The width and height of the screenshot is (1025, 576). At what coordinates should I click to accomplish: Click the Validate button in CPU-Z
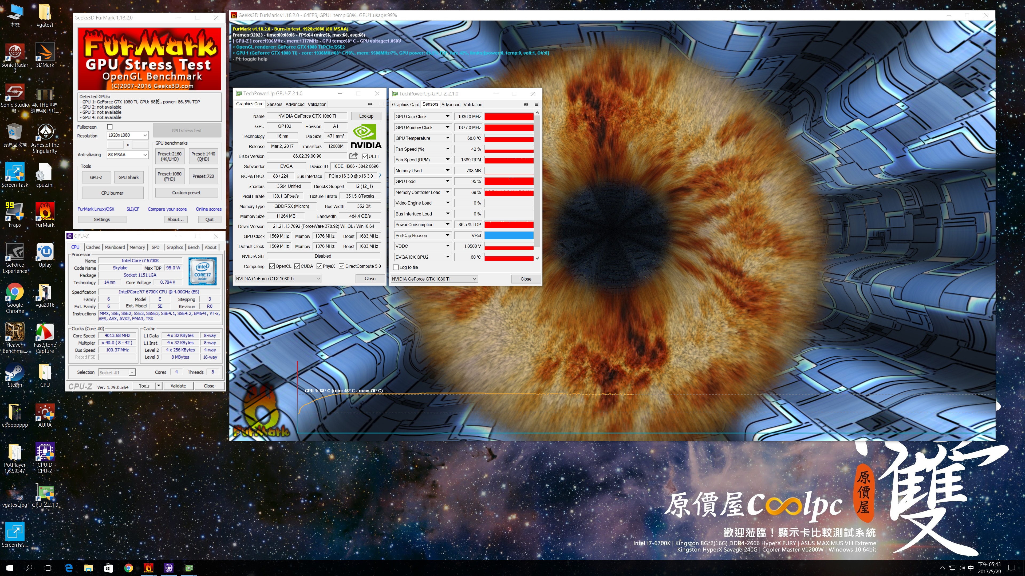(178, 386)
